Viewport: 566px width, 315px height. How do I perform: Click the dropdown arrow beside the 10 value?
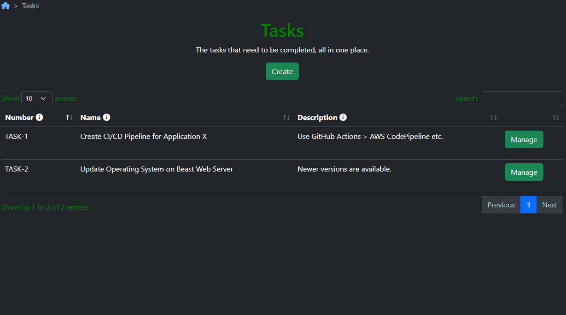coord(43,98)
